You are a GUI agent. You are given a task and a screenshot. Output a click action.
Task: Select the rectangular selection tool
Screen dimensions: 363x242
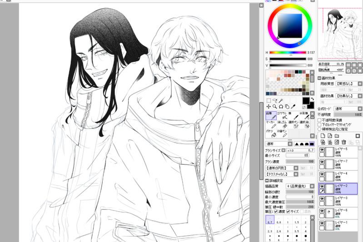[269, 100]
